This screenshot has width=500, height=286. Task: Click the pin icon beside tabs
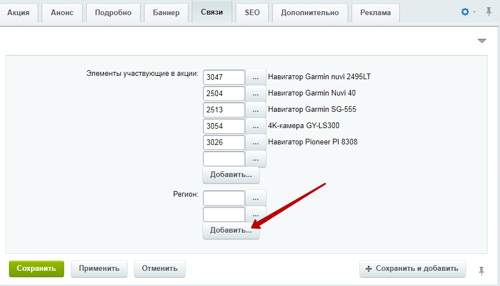[489, 12]
